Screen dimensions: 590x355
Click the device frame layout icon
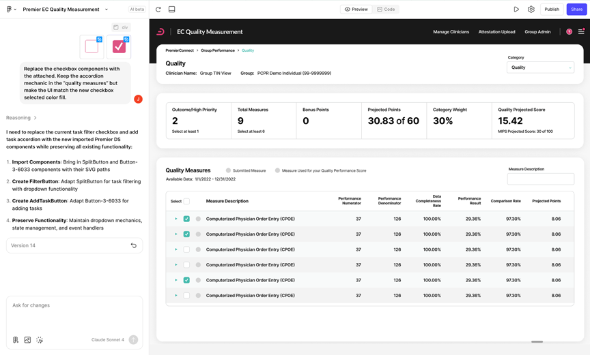pos(171,10)
